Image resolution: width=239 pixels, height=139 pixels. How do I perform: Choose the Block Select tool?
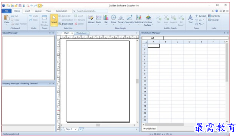(66, 24)
